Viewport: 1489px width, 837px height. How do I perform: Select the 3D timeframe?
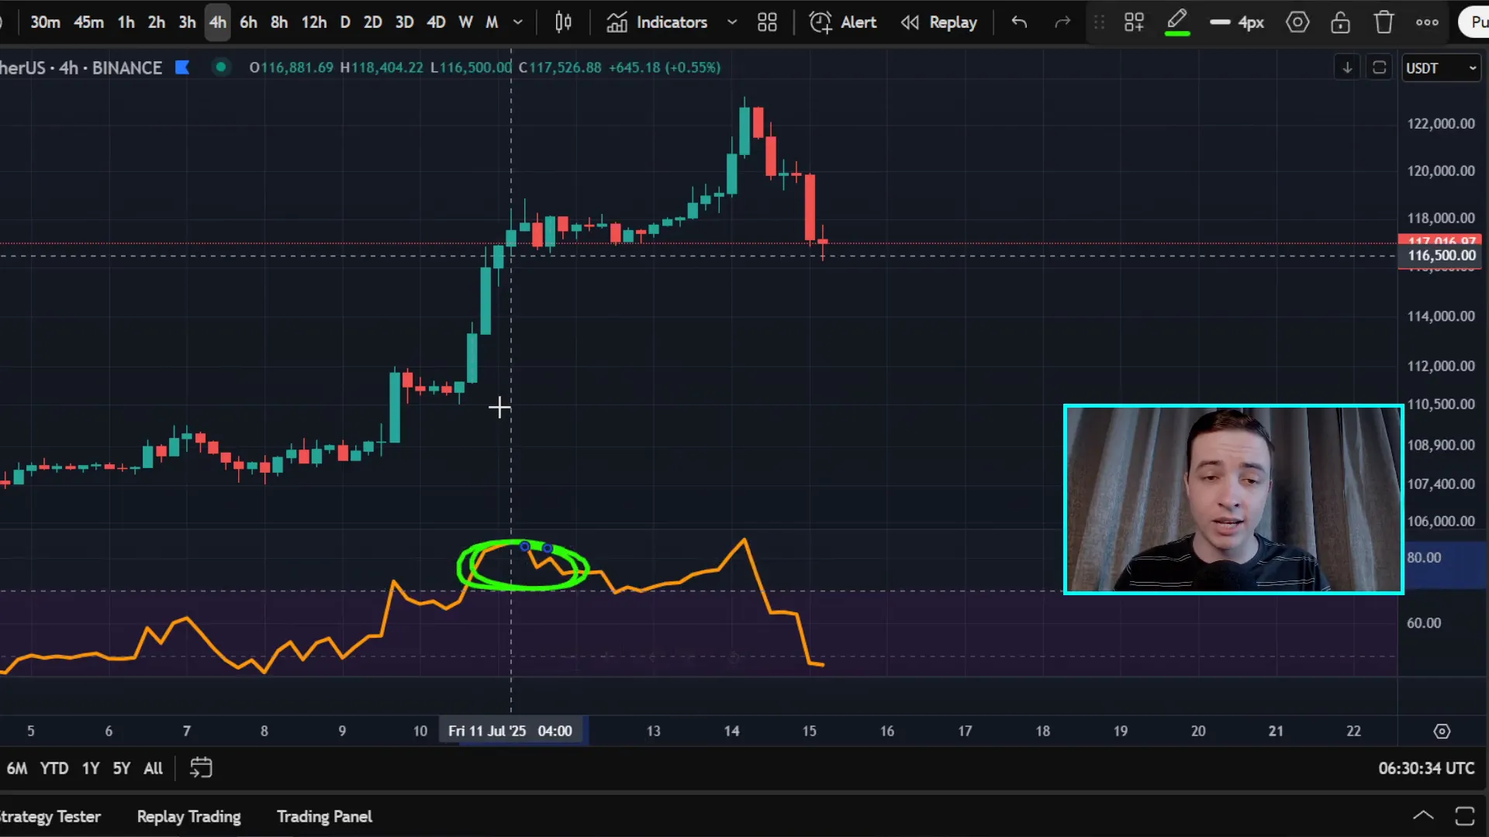[x=404, y=22]
